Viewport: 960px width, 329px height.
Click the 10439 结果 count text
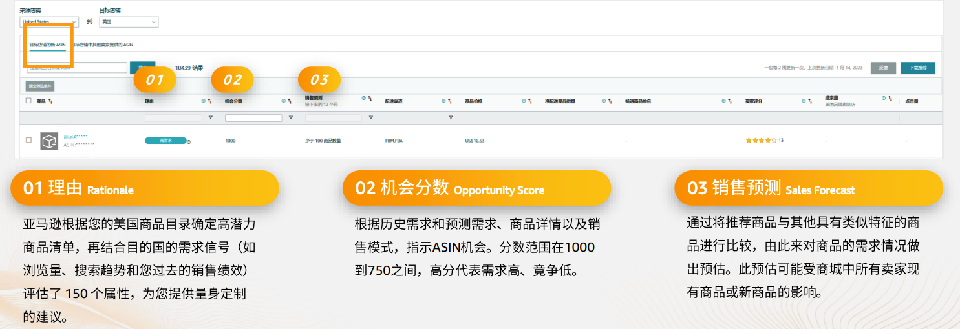point(189,68)
